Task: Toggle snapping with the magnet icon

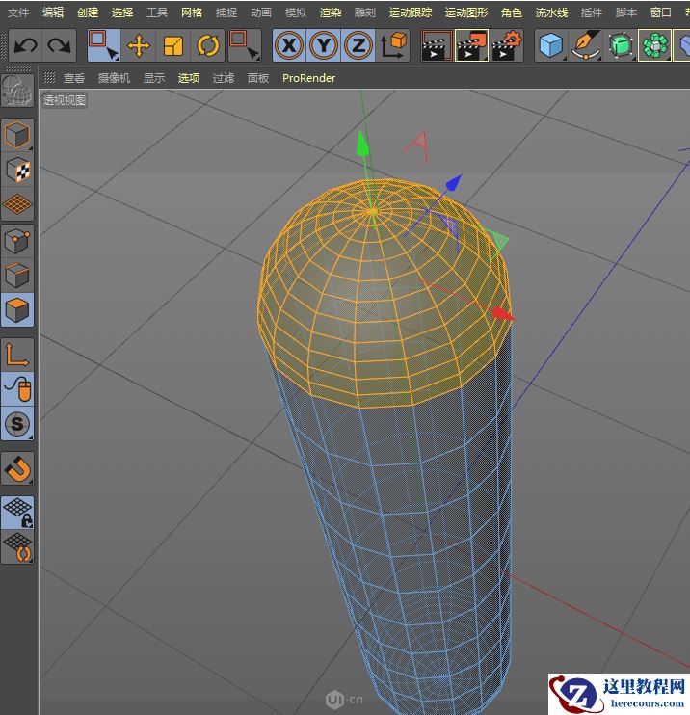Action: click(x=17, y=468)
